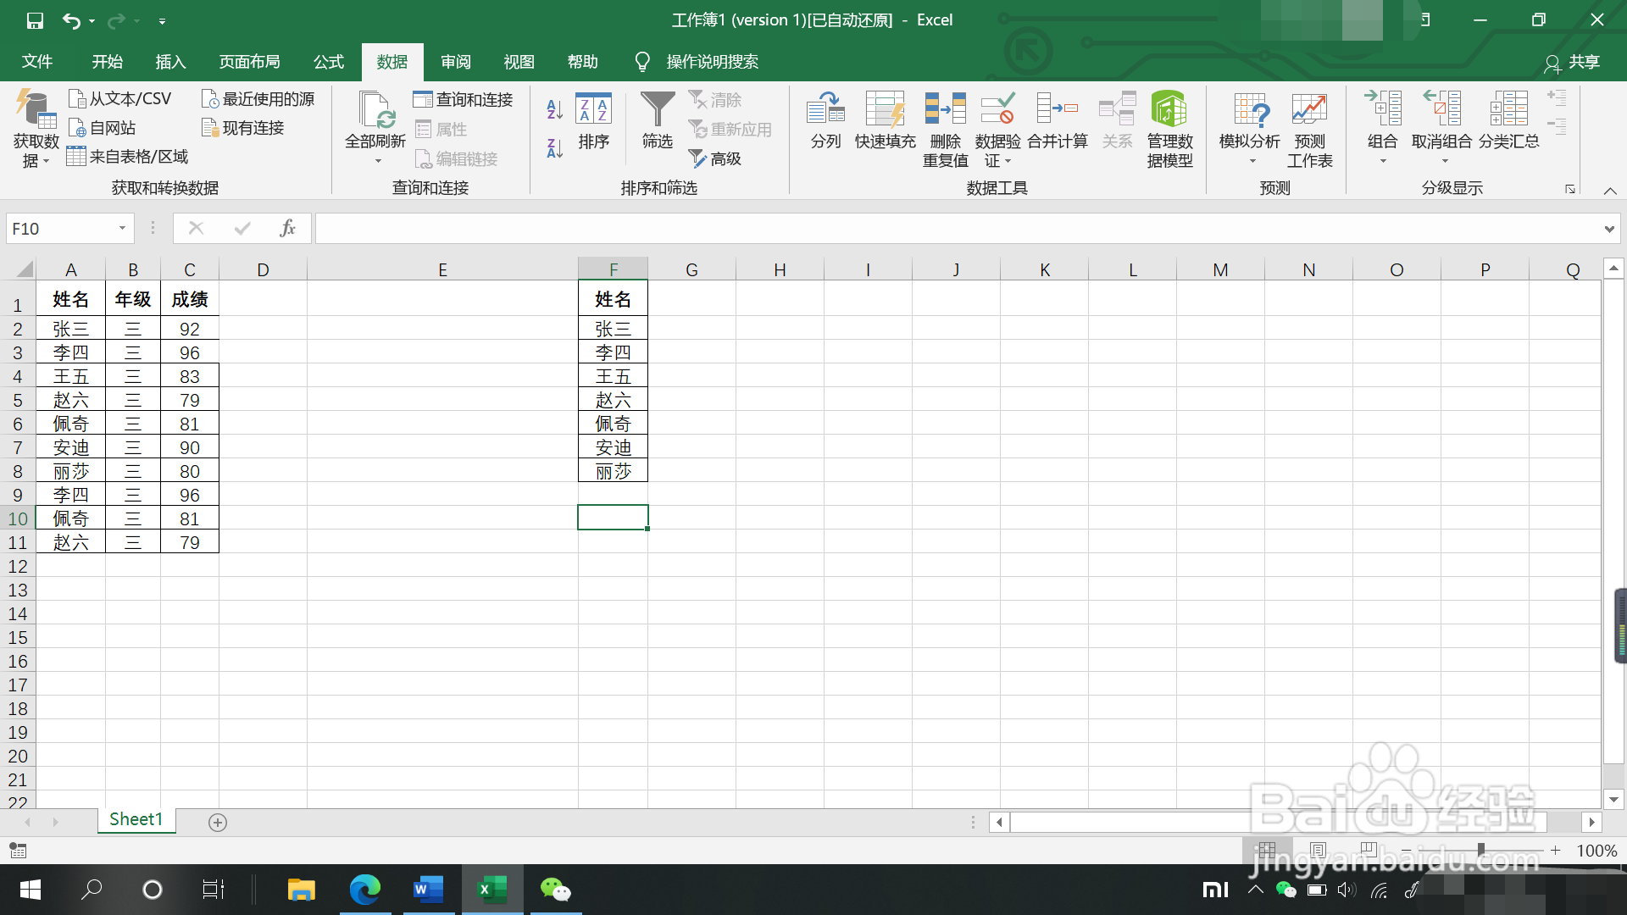Screen dimensions: 1627x915
Task: Collapse the ribbon with the arrow
Action: point(1610,191)
